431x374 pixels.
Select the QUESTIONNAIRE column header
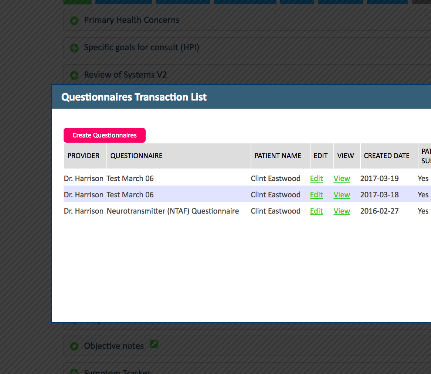(x=179, y=156)
